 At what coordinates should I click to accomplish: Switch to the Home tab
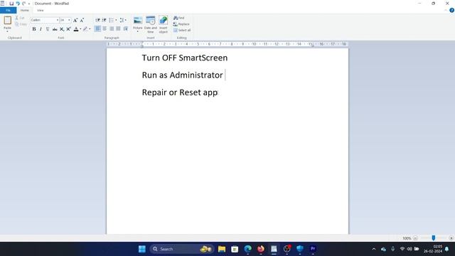[25, 11]
